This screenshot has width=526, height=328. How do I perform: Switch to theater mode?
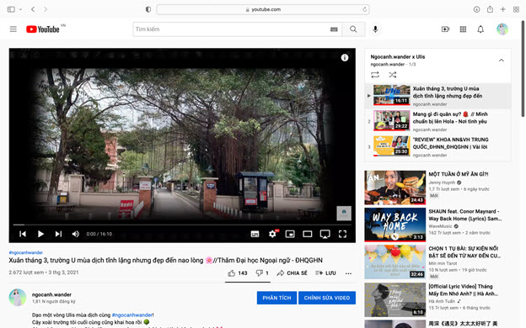tap(308, 234)
